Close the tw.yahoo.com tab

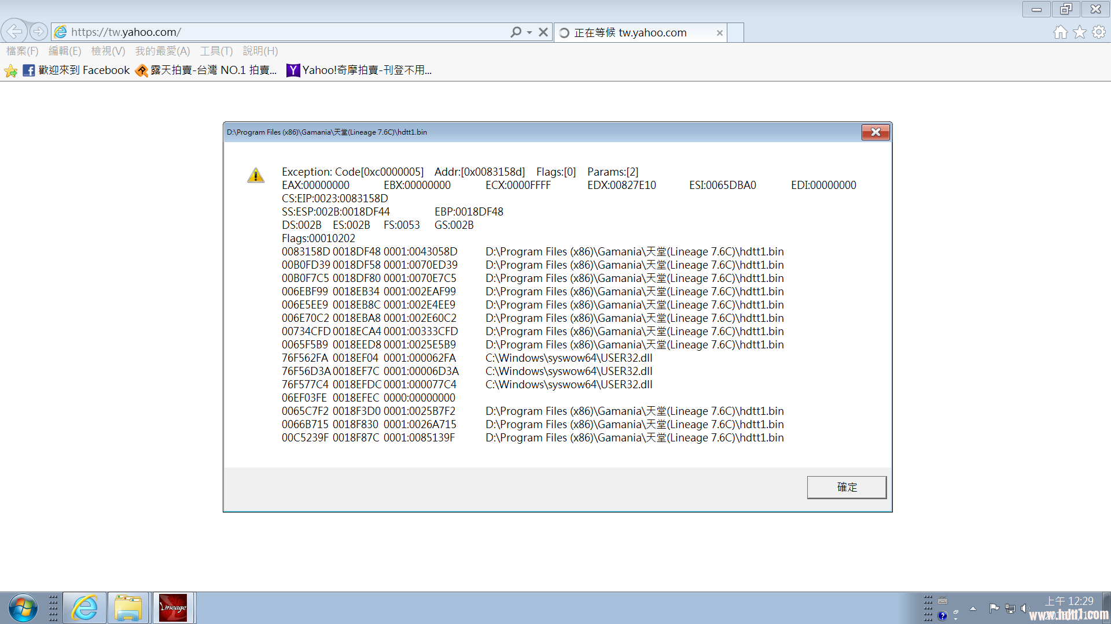coord(720,33)
